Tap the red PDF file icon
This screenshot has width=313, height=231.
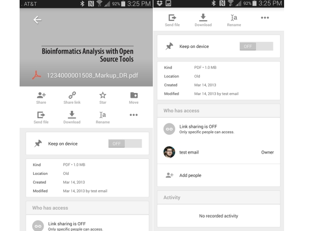tap(37, 75)
